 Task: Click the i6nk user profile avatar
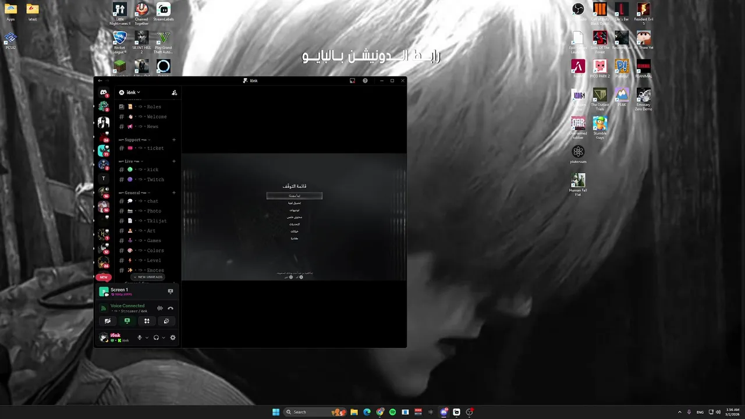pyautogui.click(x=104, y=338)
